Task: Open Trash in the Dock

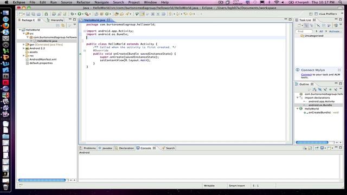Action: (x=5, y=187)
